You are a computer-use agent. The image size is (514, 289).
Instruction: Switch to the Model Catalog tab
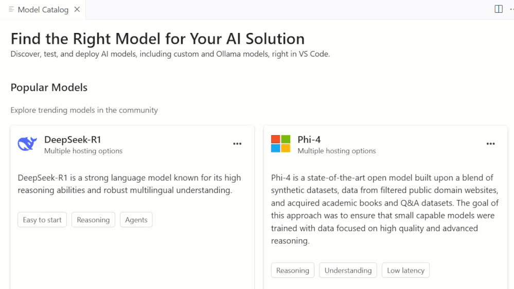coord(43,9)
